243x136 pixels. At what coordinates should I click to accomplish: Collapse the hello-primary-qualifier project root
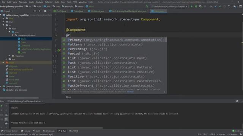coord(1,15)
